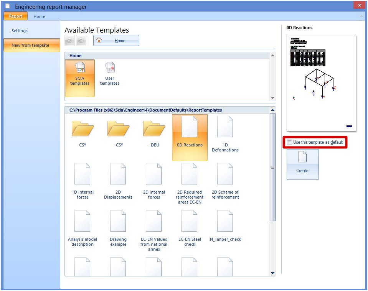Click the Home navigation button
Viewport: 368px width, 291px height.
coord(116,41)
